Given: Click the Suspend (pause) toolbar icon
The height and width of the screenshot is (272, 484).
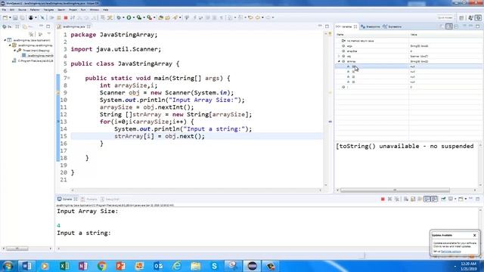Looking at the screenshot, I should coord(59,17).
